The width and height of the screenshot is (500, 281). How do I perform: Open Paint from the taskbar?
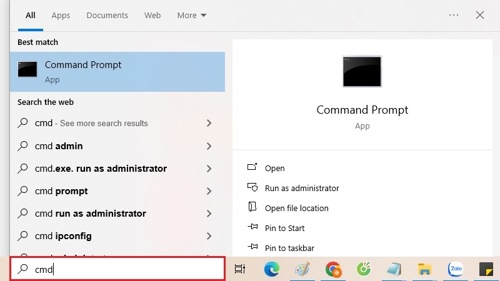(302, 269)
